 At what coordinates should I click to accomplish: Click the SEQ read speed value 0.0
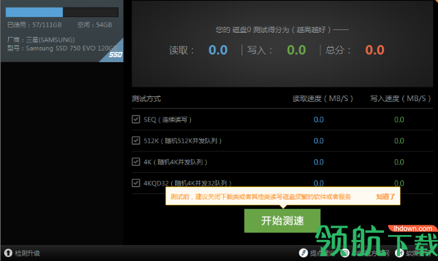(x=318, y=120)
